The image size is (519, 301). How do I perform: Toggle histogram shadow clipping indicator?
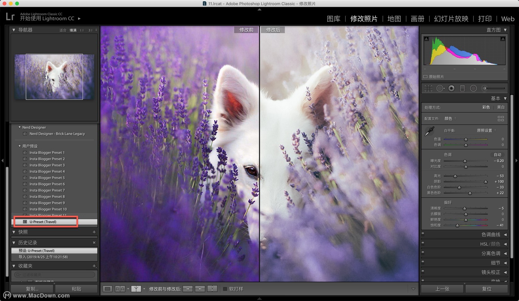pos(426,39)
